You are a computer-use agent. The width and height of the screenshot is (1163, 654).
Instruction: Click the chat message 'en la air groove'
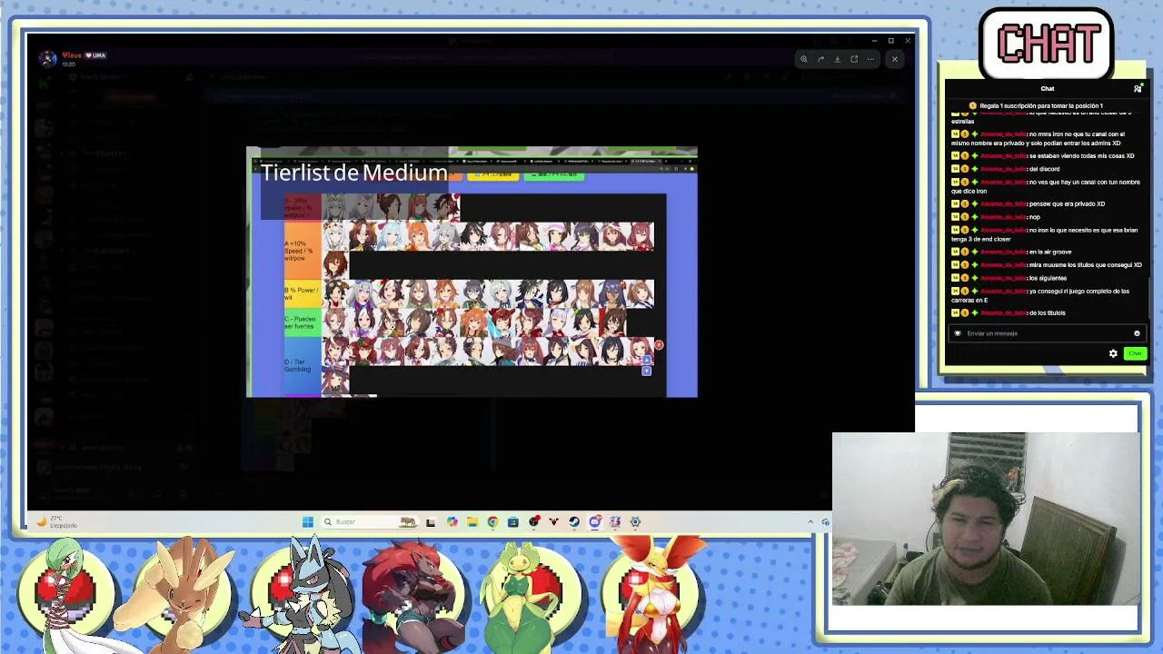[1050, 252]
